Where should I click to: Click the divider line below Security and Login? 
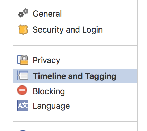point(75,45)
